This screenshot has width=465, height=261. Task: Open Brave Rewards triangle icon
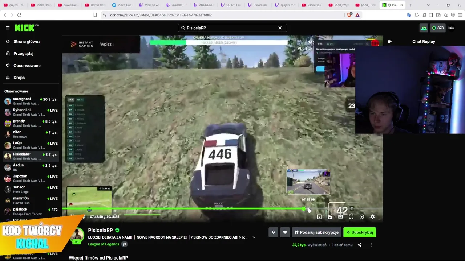point(357,15)
